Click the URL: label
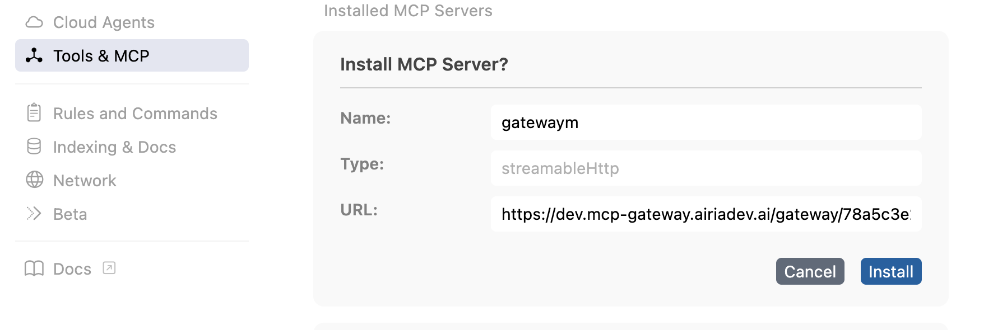Image resolution: width=993 pixels, height=330 pixels. pyautogui.click(x=359, y=210)
